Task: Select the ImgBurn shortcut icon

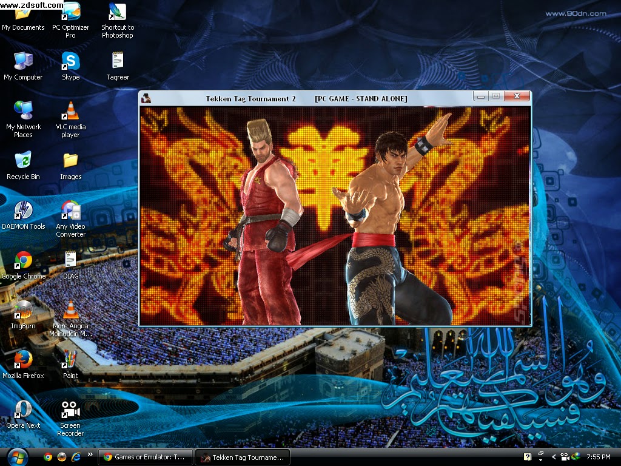Action: click(x=23, y=315)
